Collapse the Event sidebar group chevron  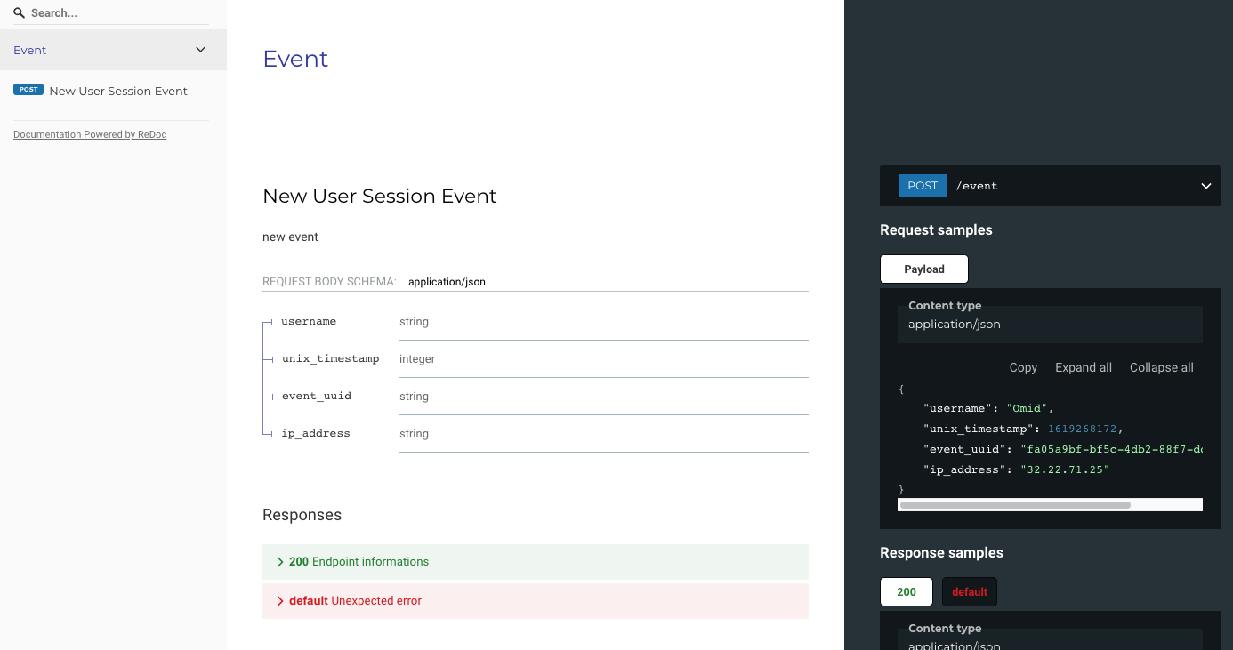click(200, 50)
